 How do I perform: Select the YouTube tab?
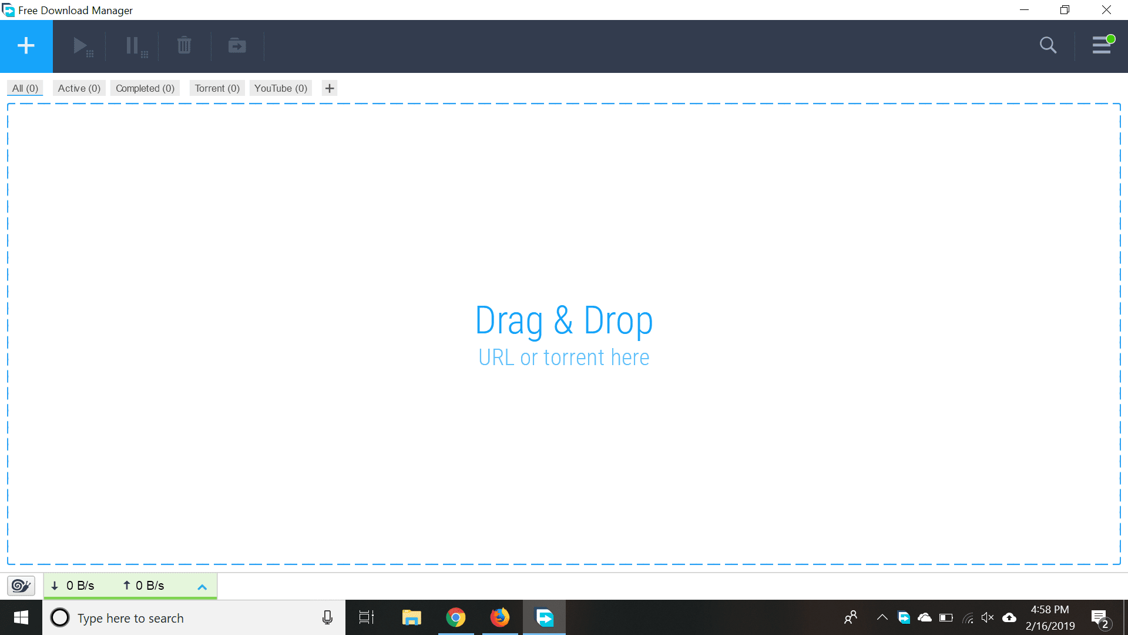click(280, 88)
